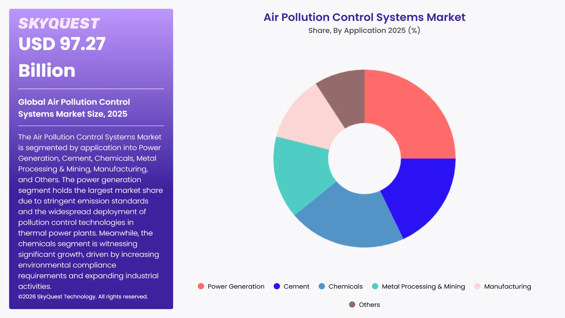The width and height of the screenshot is (565, 318).
Task: Toggle the Chemicals legend label
Action: pos(345,286)
